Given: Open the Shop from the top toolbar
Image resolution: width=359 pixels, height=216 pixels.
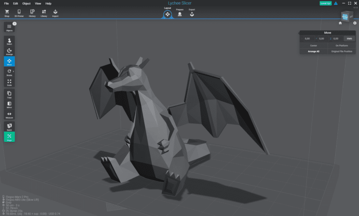Looking at the screenshot, I should 7,13.
